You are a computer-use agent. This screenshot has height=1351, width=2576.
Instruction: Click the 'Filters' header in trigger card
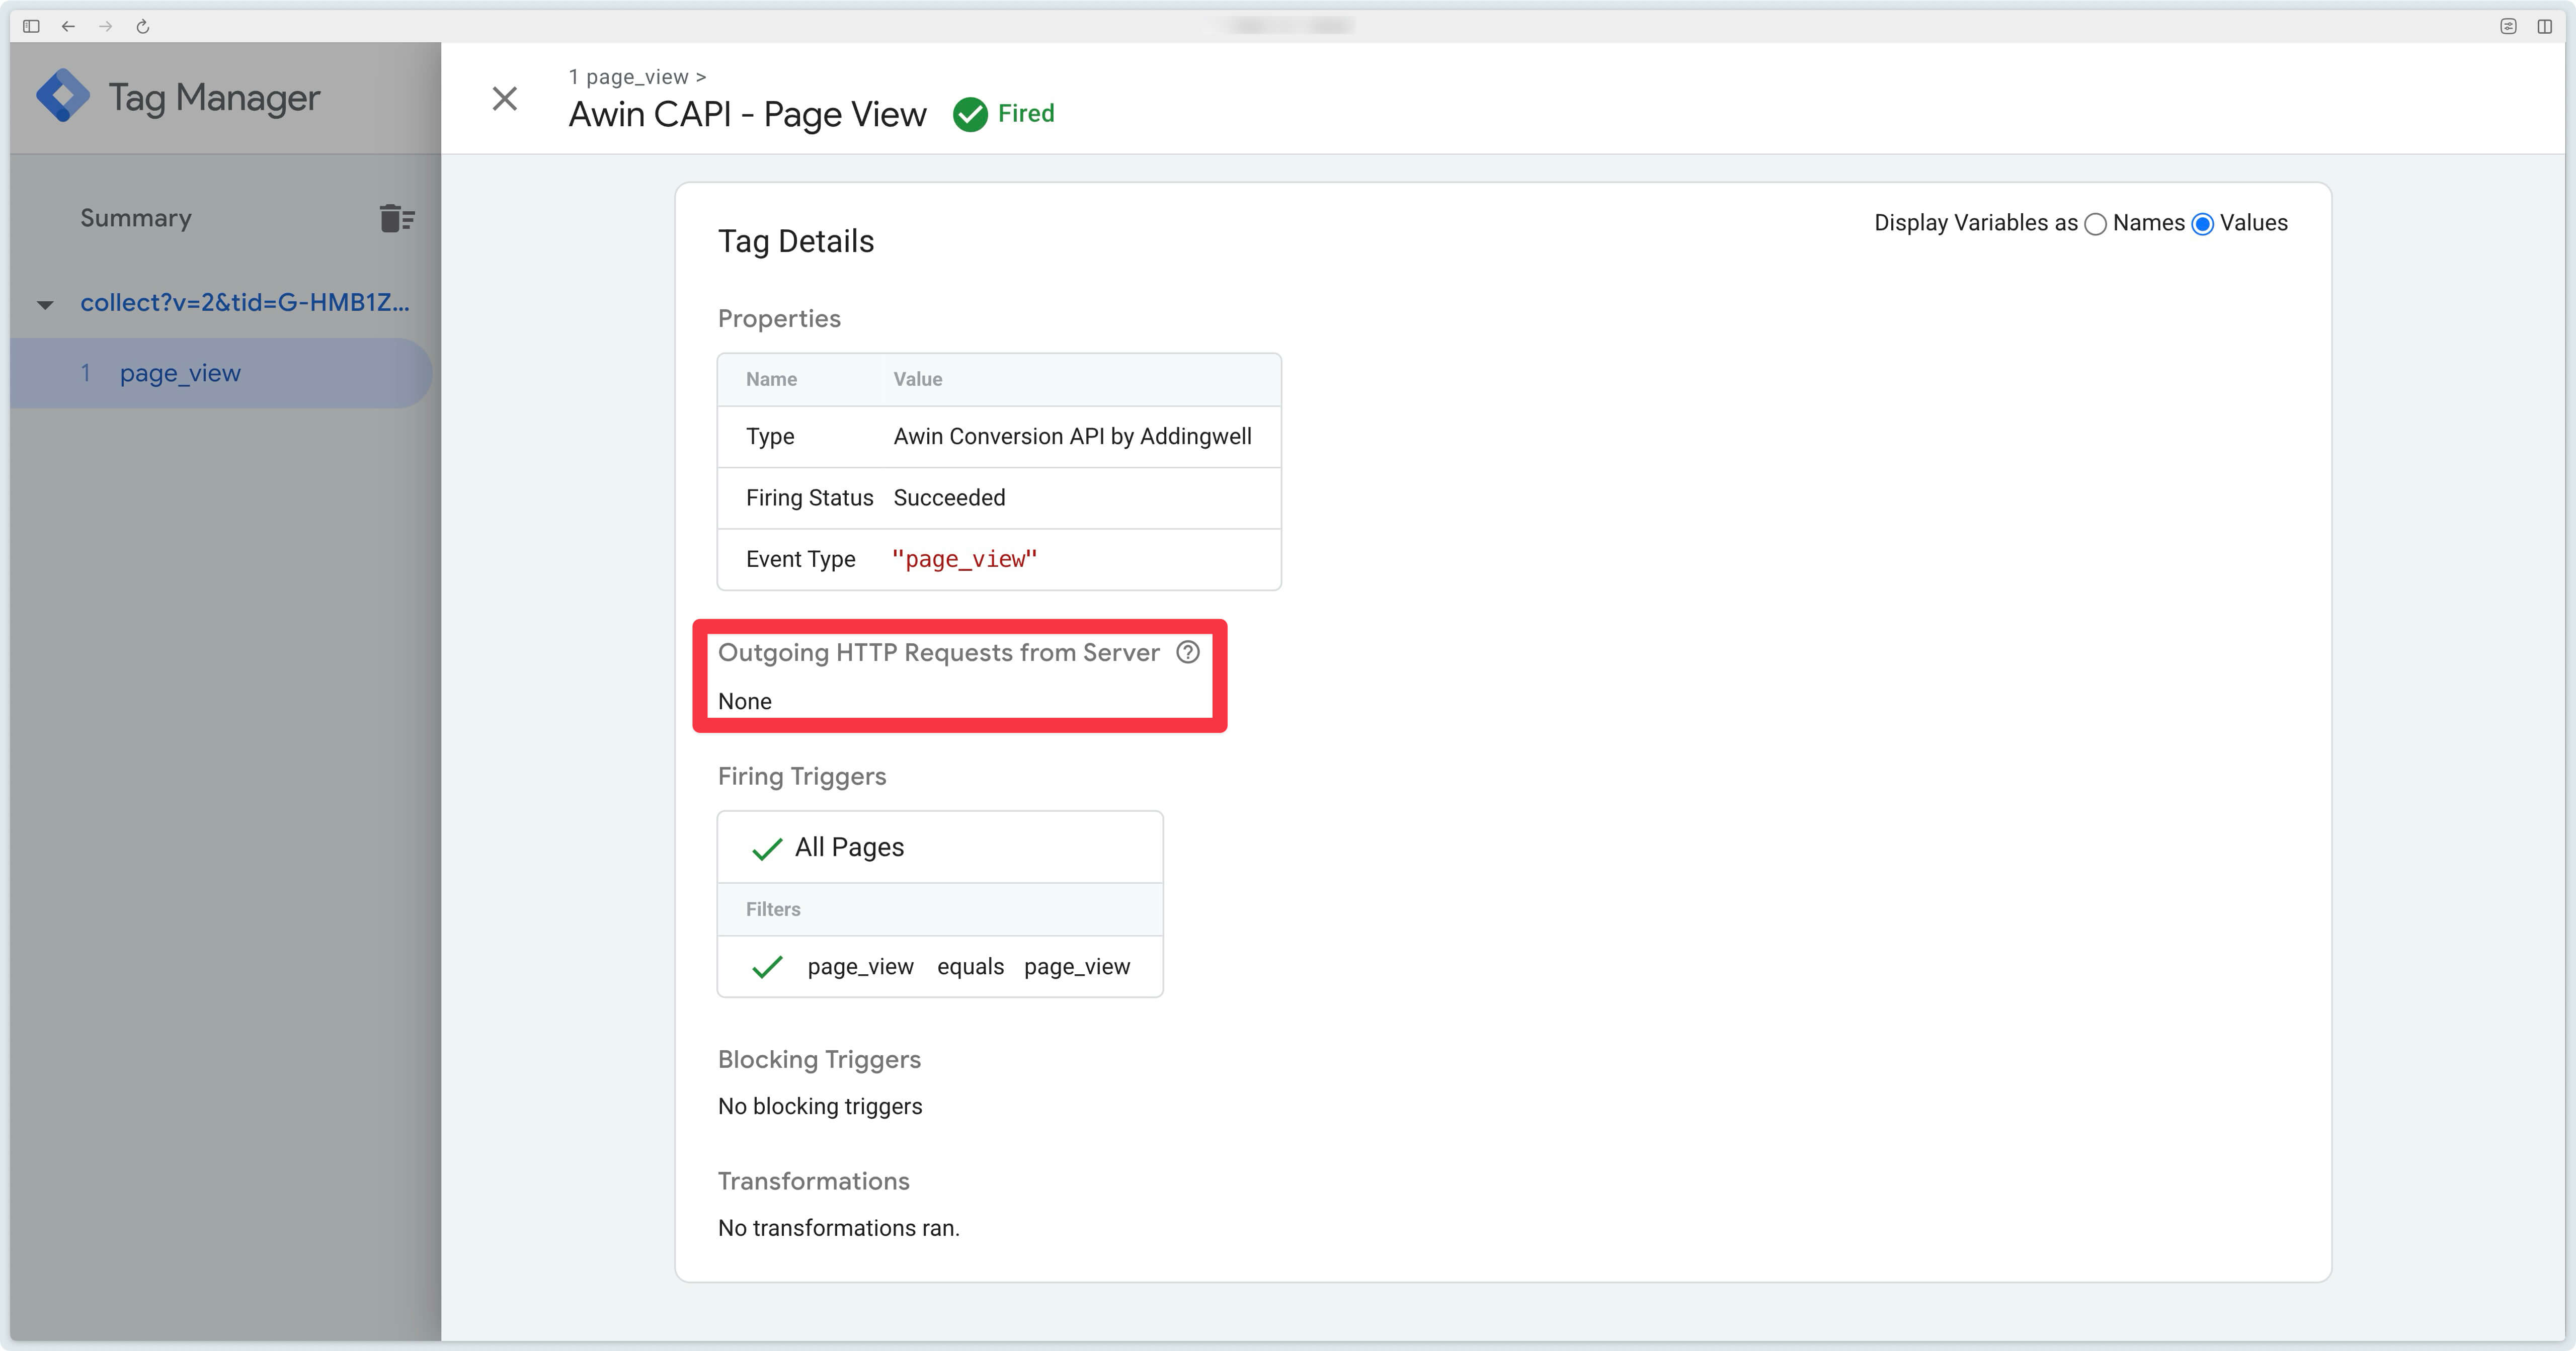(773, 909)
